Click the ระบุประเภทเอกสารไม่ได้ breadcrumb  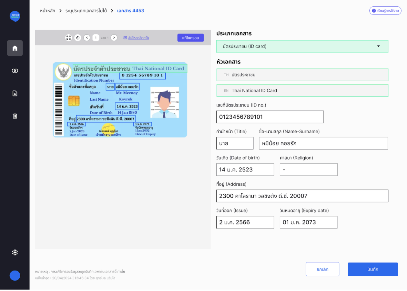tap(86, 11)
